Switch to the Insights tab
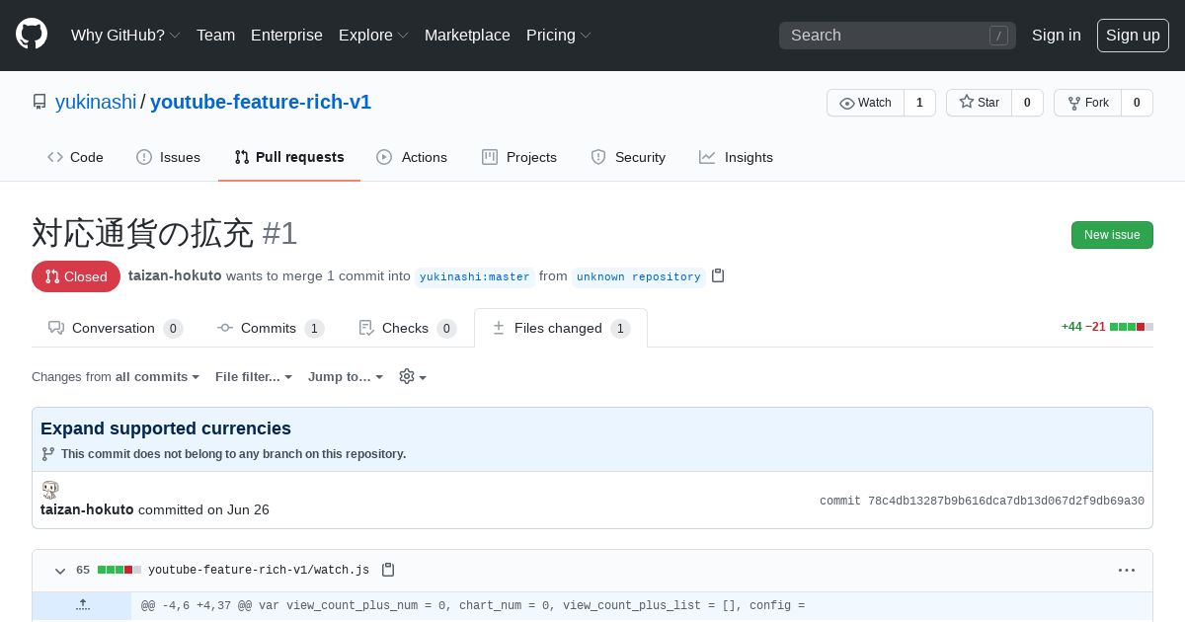 click(x=736, y=157)
